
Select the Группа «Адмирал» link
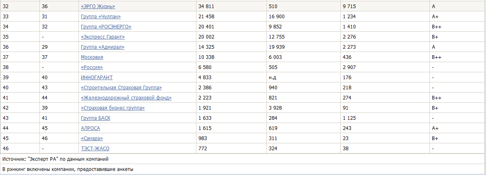pyautogui.click(x=102, y=47)
